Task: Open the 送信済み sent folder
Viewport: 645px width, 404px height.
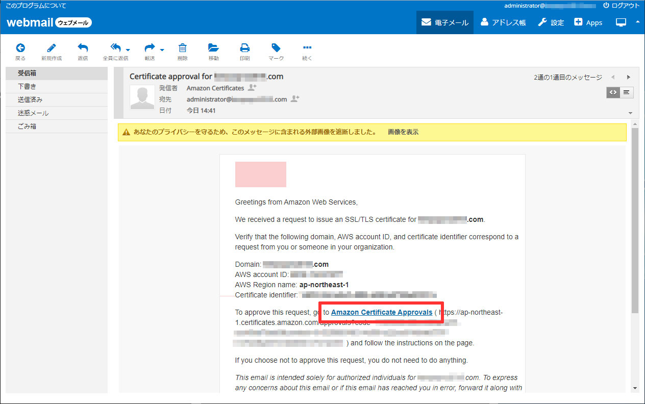Action: 57,100
